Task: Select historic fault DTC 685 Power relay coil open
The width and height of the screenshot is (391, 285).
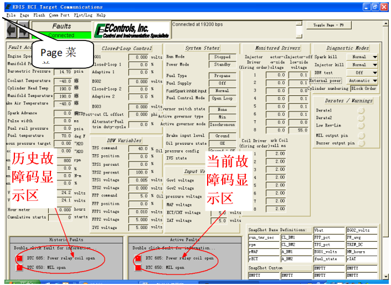Action: [61, 258]
